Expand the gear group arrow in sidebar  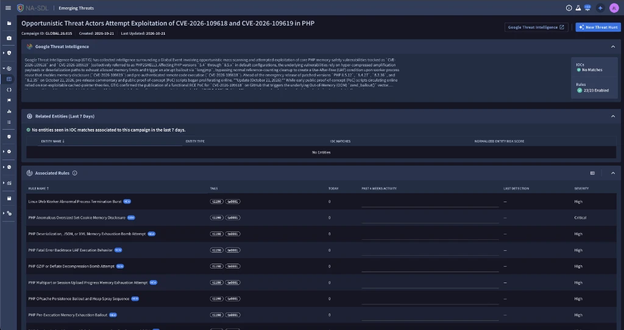pos(4,152)
